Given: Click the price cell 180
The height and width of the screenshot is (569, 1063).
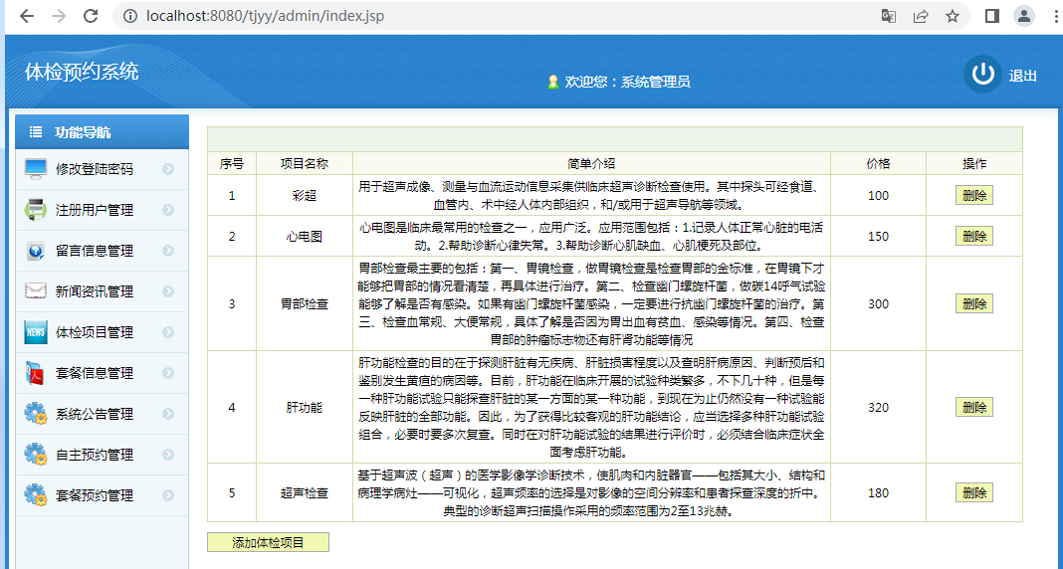Looking at the screenshot, I should (878, 492).
